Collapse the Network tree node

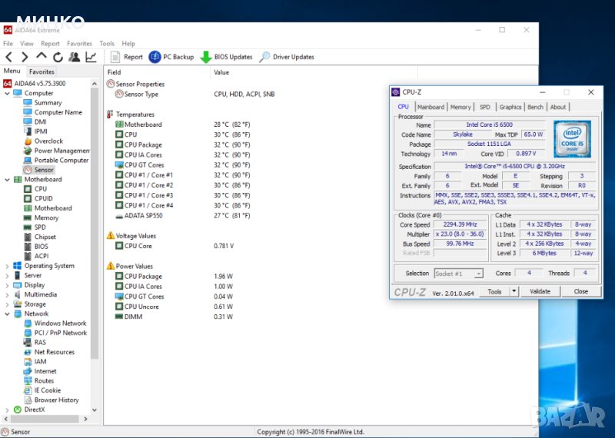coord(7,314)
